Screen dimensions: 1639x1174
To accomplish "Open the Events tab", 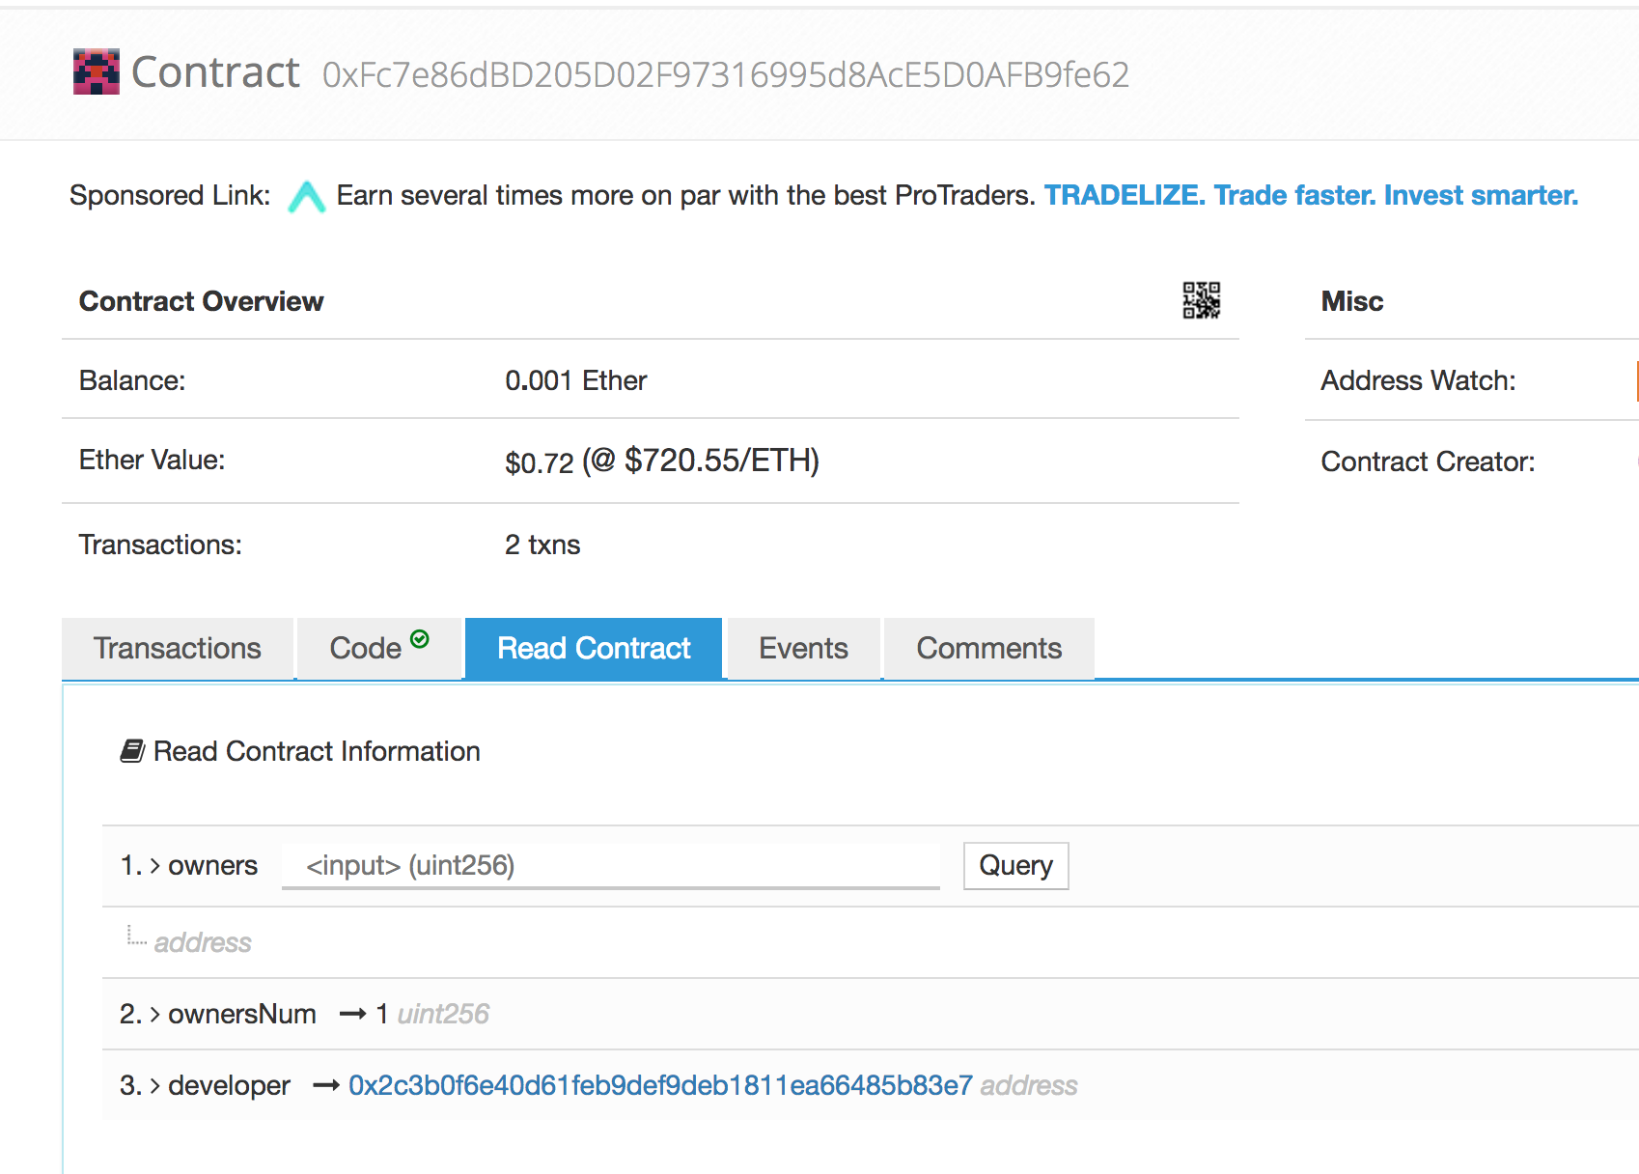I will click(x=803, y=648).
